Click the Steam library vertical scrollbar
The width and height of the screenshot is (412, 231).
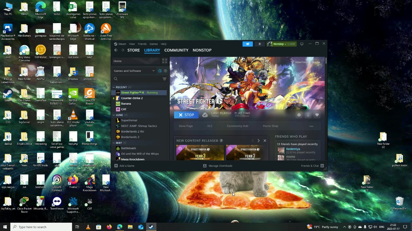click(326, 61)
